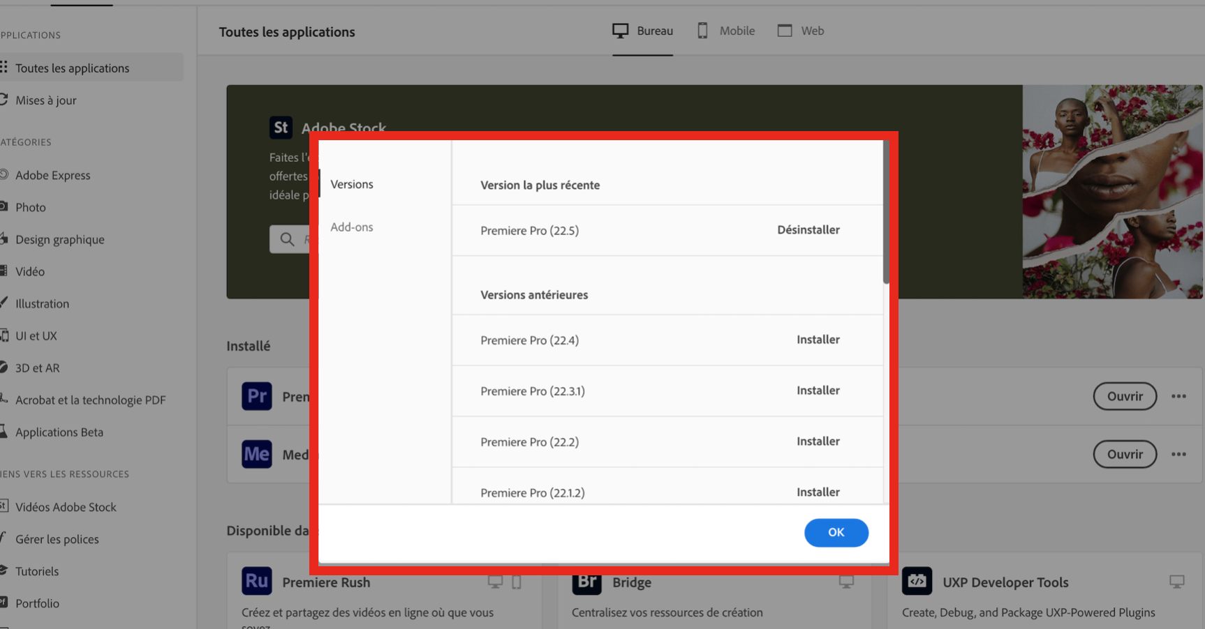Open the Vidéos Adobe Stock link
This screenshot has height=629, width=1205.
click(66, 507)
